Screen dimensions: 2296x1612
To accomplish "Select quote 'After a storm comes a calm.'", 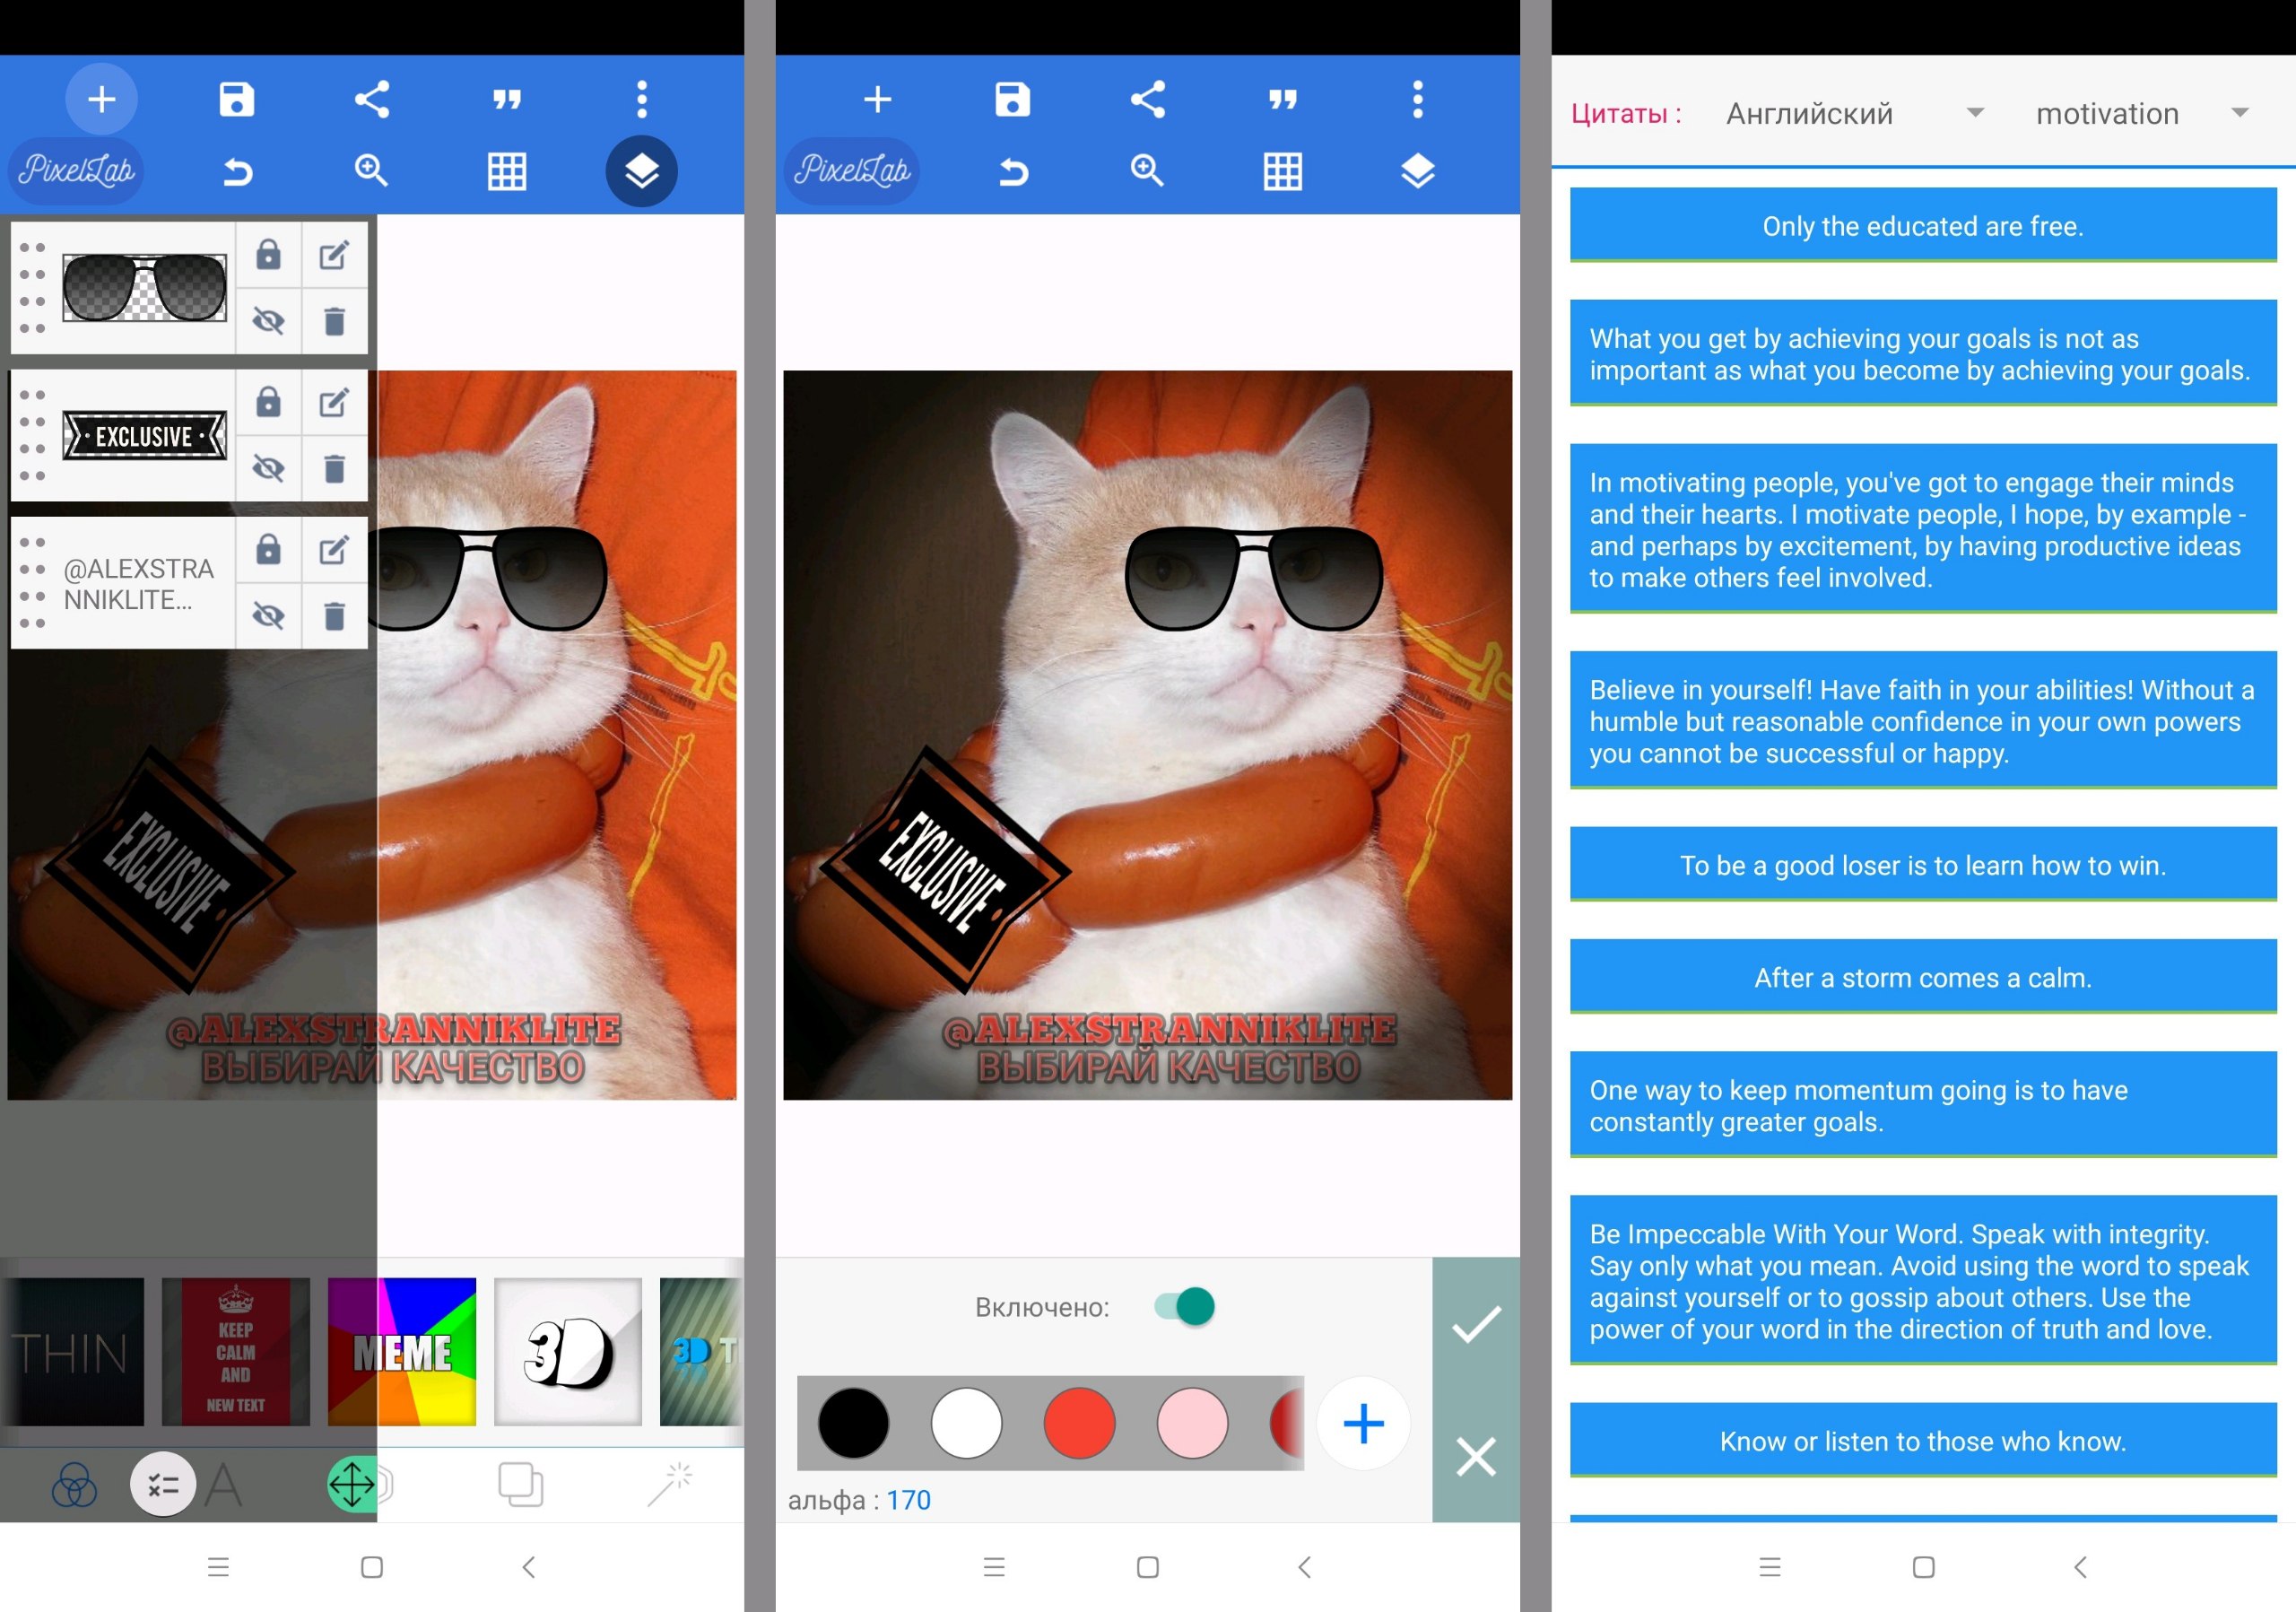I will pos(1922,977).
